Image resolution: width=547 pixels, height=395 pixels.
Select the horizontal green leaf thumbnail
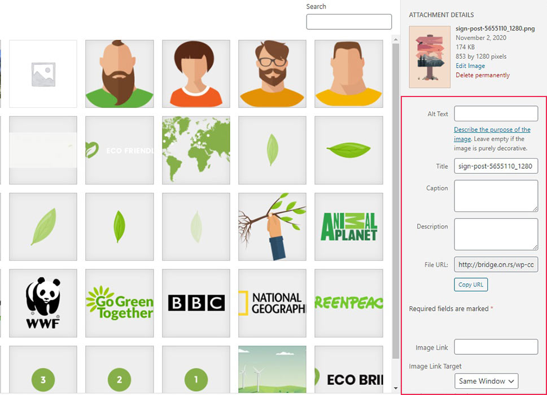point(349,150)
